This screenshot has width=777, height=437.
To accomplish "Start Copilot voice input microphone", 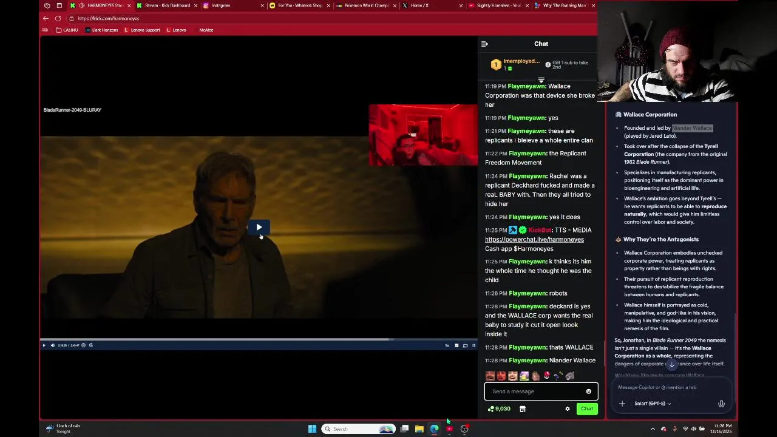I will point(721,404).
